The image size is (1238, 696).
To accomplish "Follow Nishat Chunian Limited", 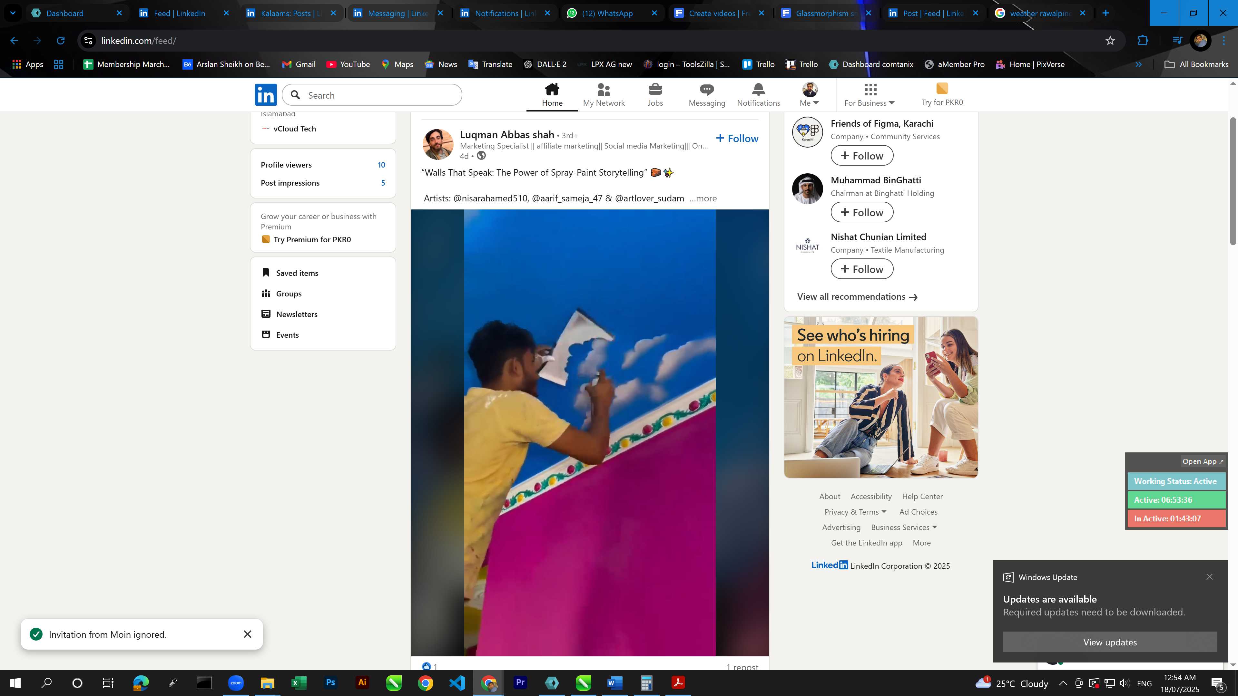I will pos(862,269).
